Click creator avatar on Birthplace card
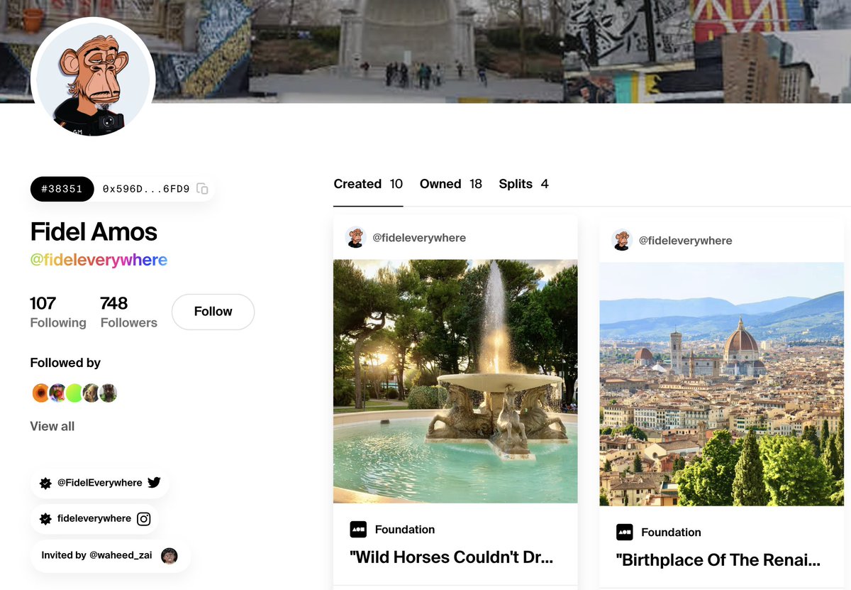This screenshot has width=851, height=590. click(x=622, y=240)
